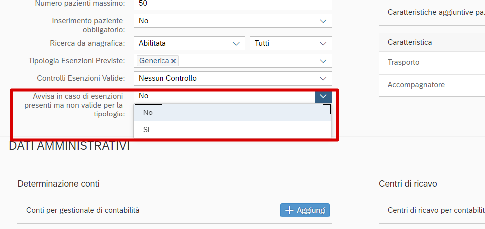This screenshot has width=485, height=229.
Task: Select the Accompagnatore characteristic row
Action: 432,85
